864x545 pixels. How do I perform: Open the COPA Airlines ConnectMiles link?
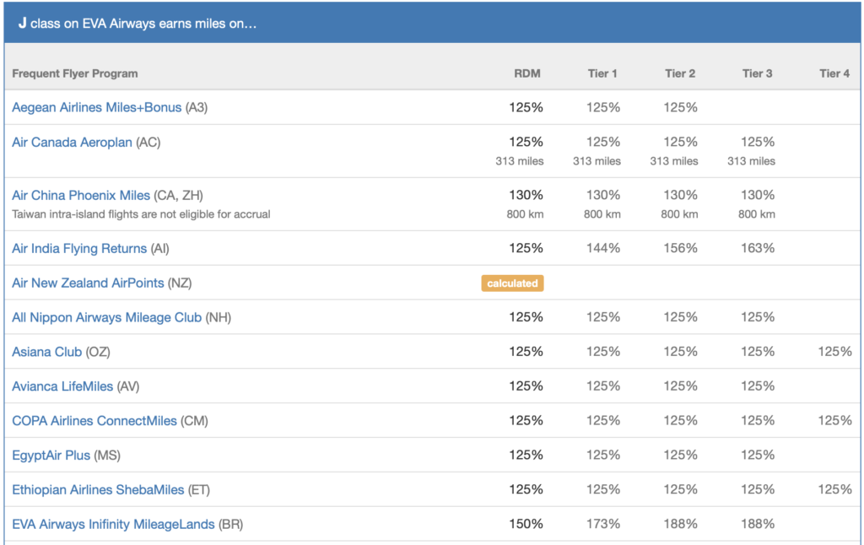94,420
